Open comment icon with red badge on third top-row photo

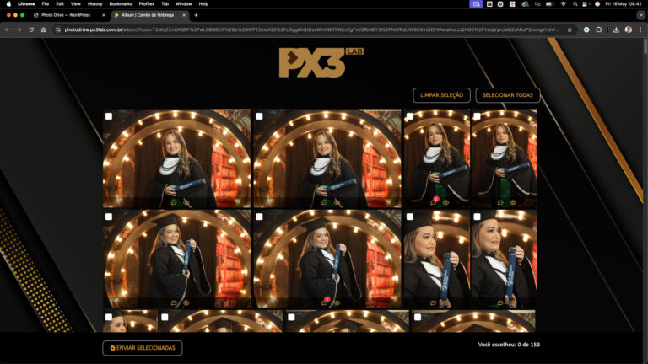point(434,202)
